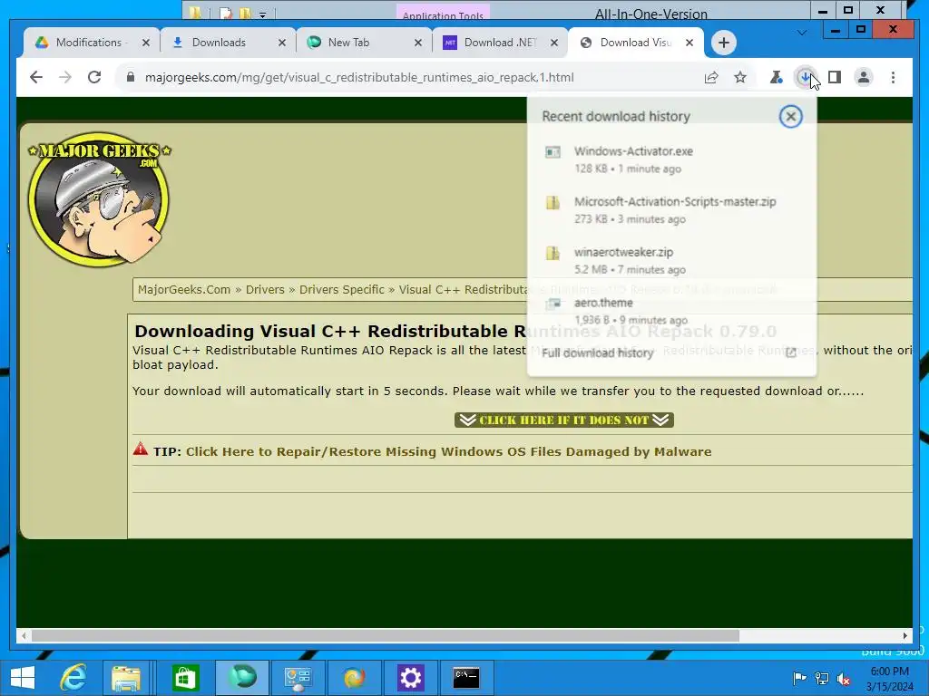Screen dimensions: 929x696
Task: Switch to the Download .NET tab
Action: point(501,43)
